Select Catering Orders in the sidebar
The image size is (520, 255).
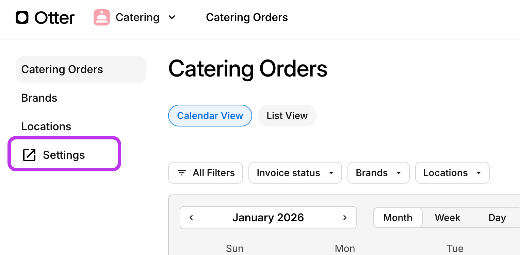(x=62, y=69)
